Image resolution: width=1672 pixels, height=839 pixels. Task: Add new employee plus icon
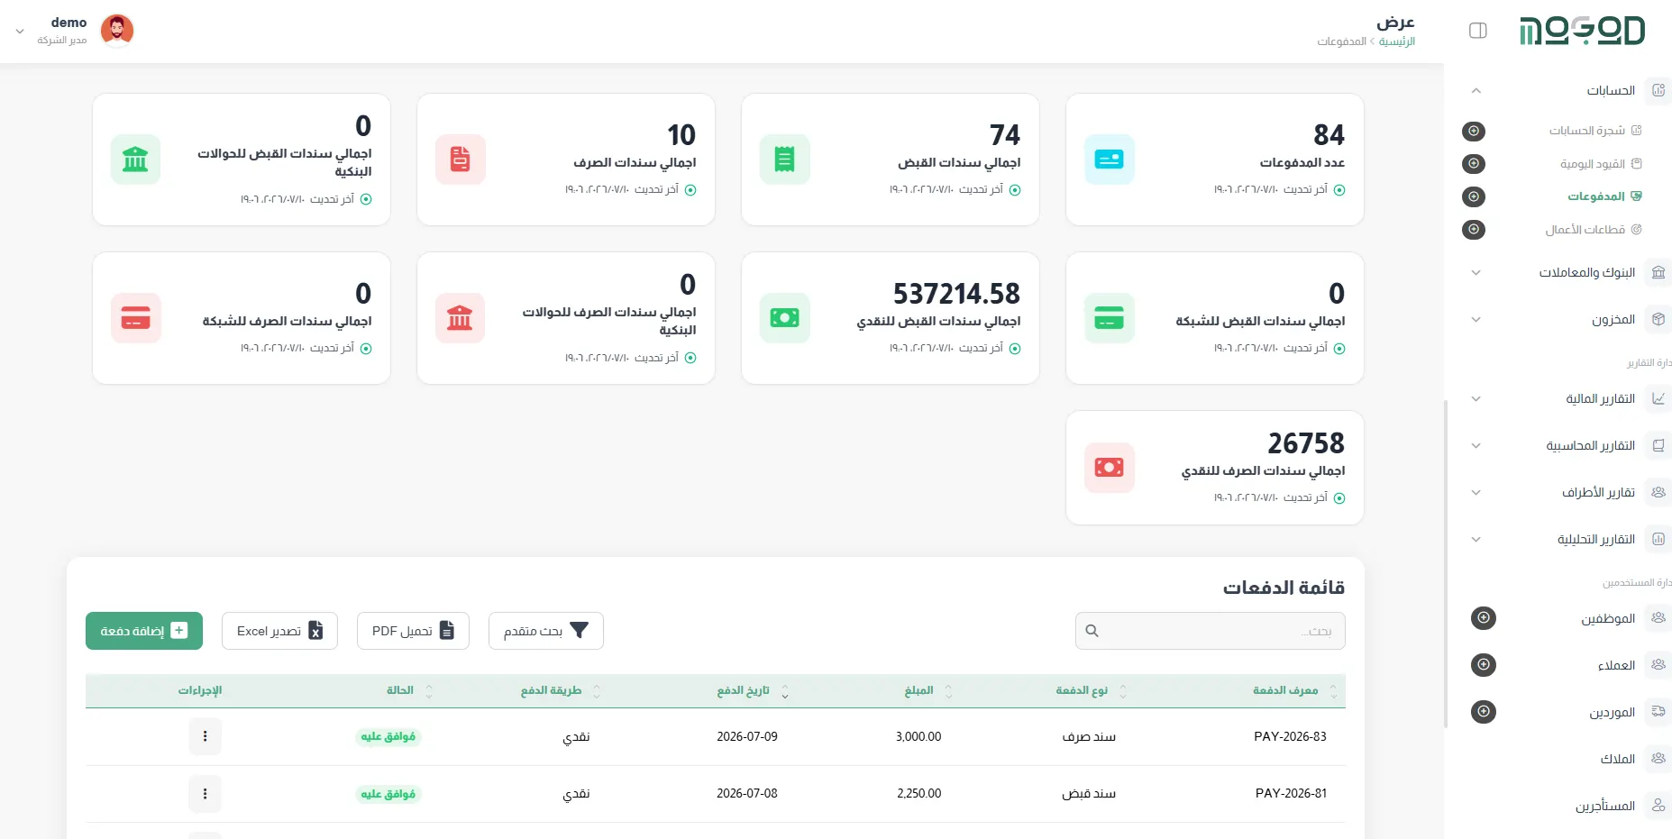[1484, 618]
